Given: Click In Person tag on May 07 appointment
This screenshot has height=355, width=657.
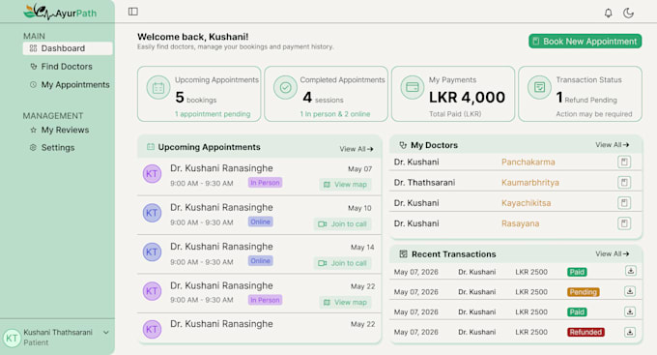Looking at the screenshot, I should click(x=265, y=183).
